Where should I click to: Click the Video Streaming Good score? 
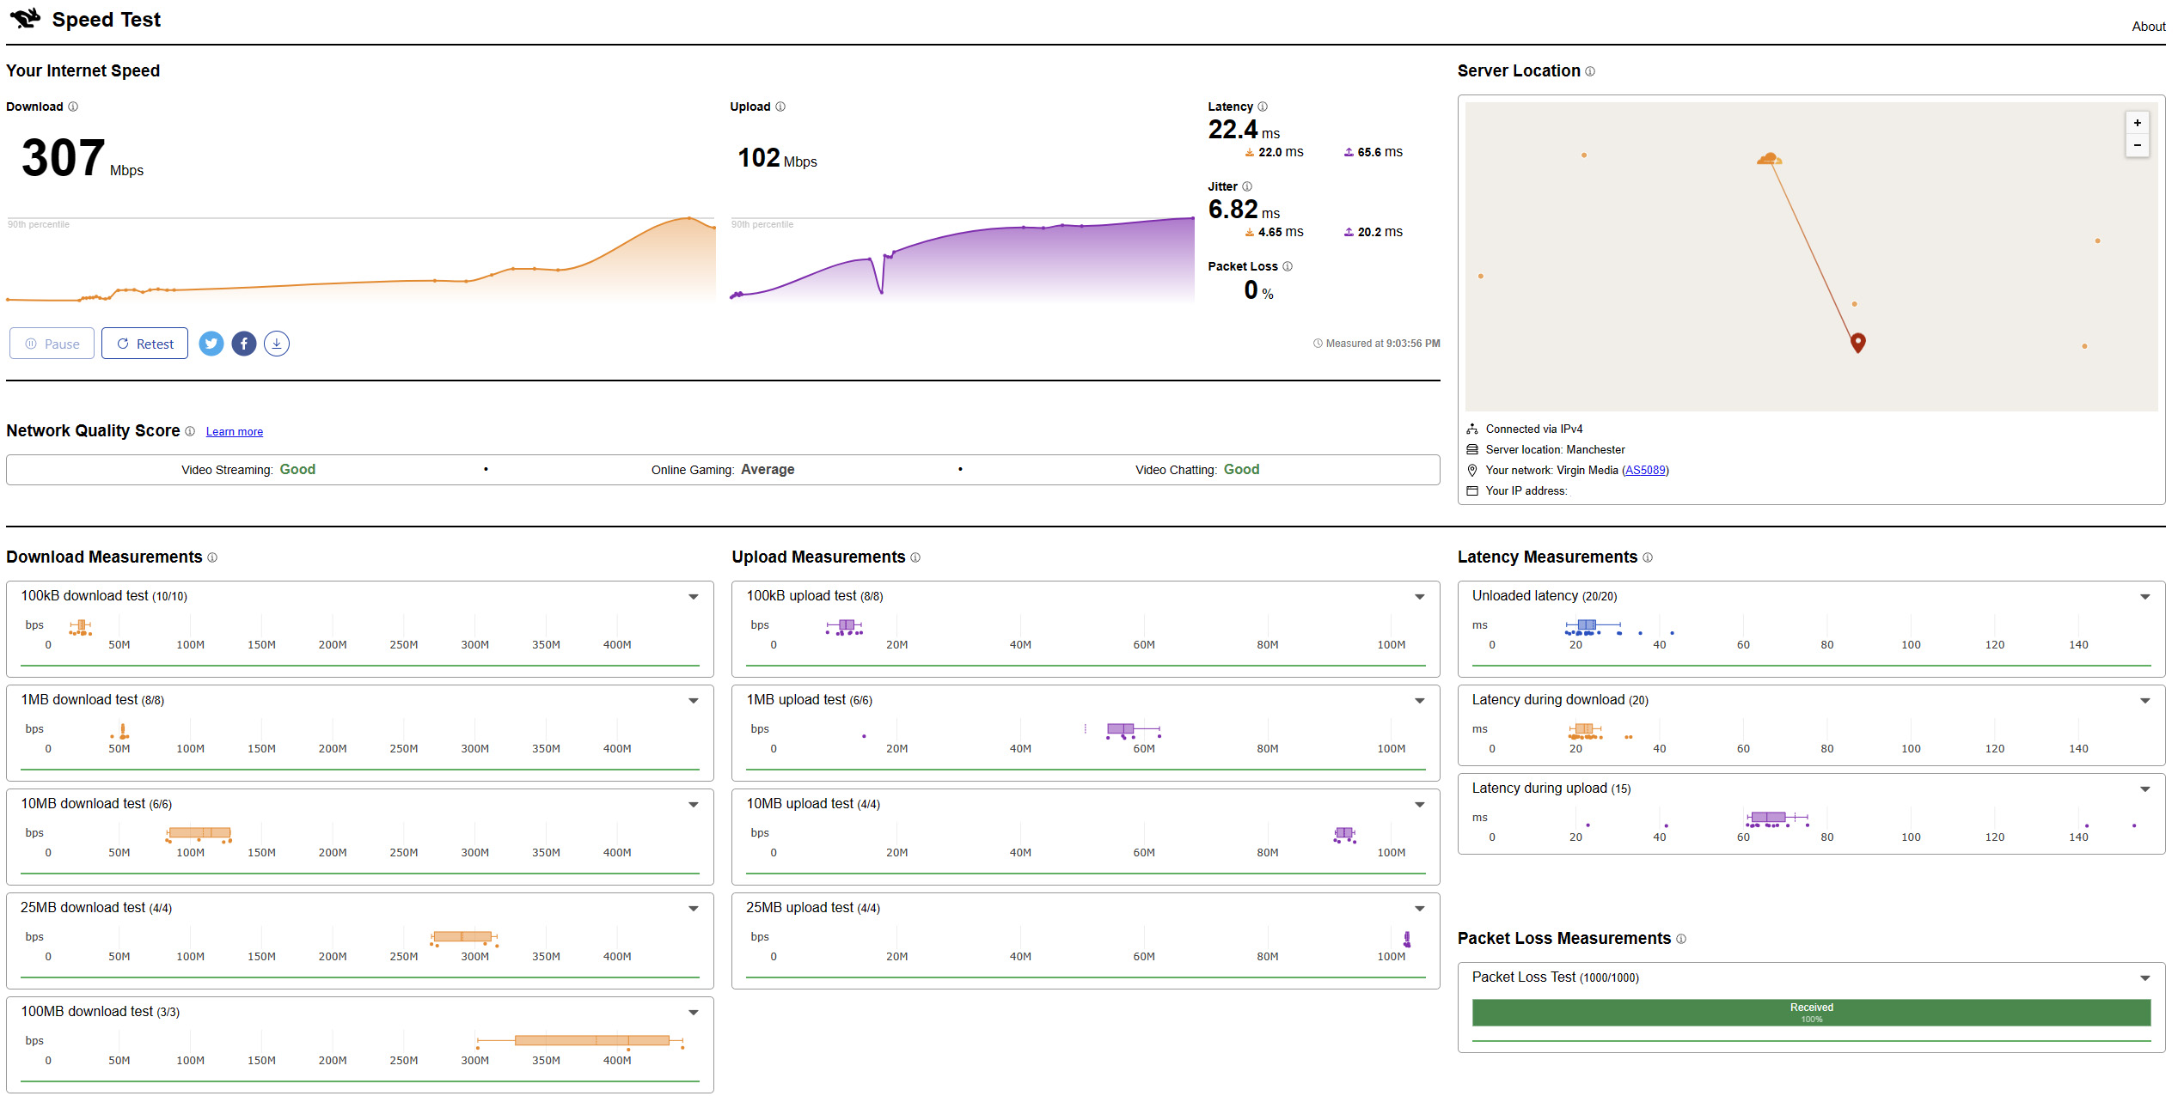coord(248,470)
